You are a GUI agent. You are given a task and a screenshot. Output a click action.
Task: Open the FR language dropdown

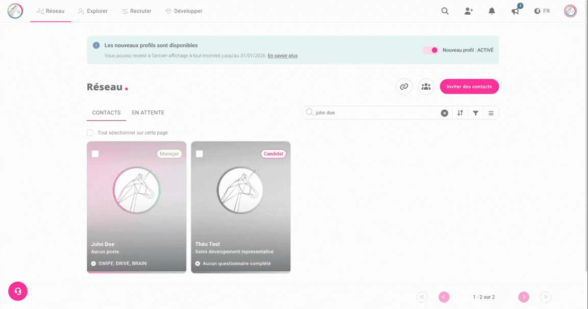click(542, 11)
